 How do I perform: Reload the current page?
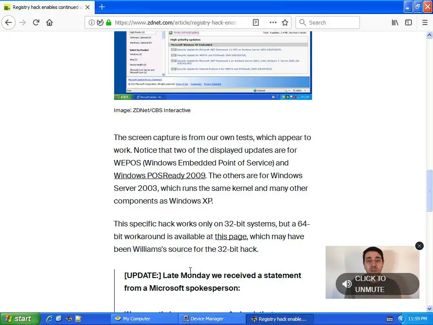[x=36, y=22]
